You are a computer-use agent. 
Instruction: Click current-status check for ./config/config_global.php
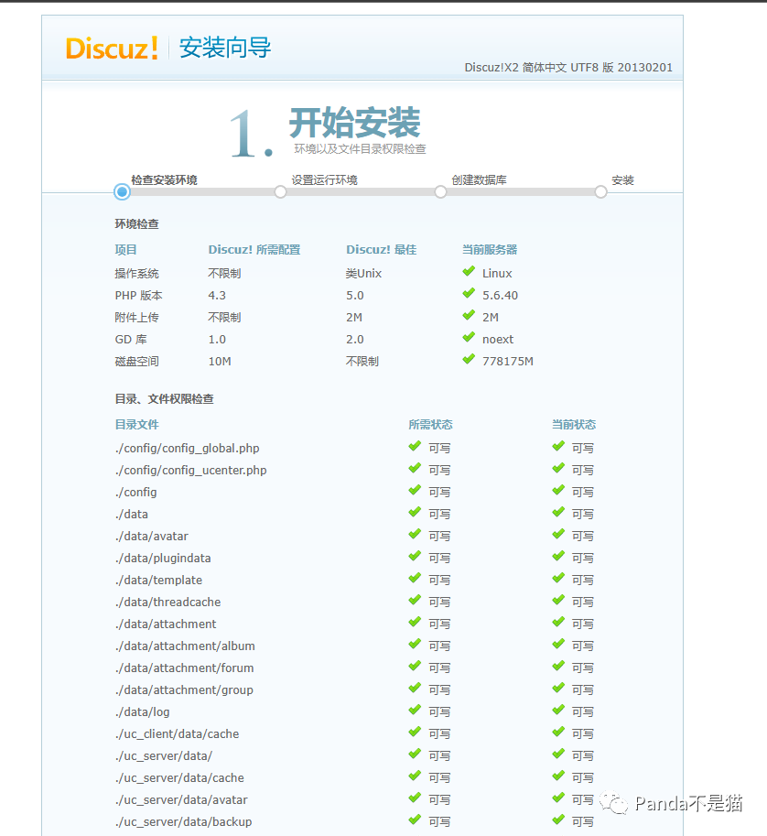558,447
